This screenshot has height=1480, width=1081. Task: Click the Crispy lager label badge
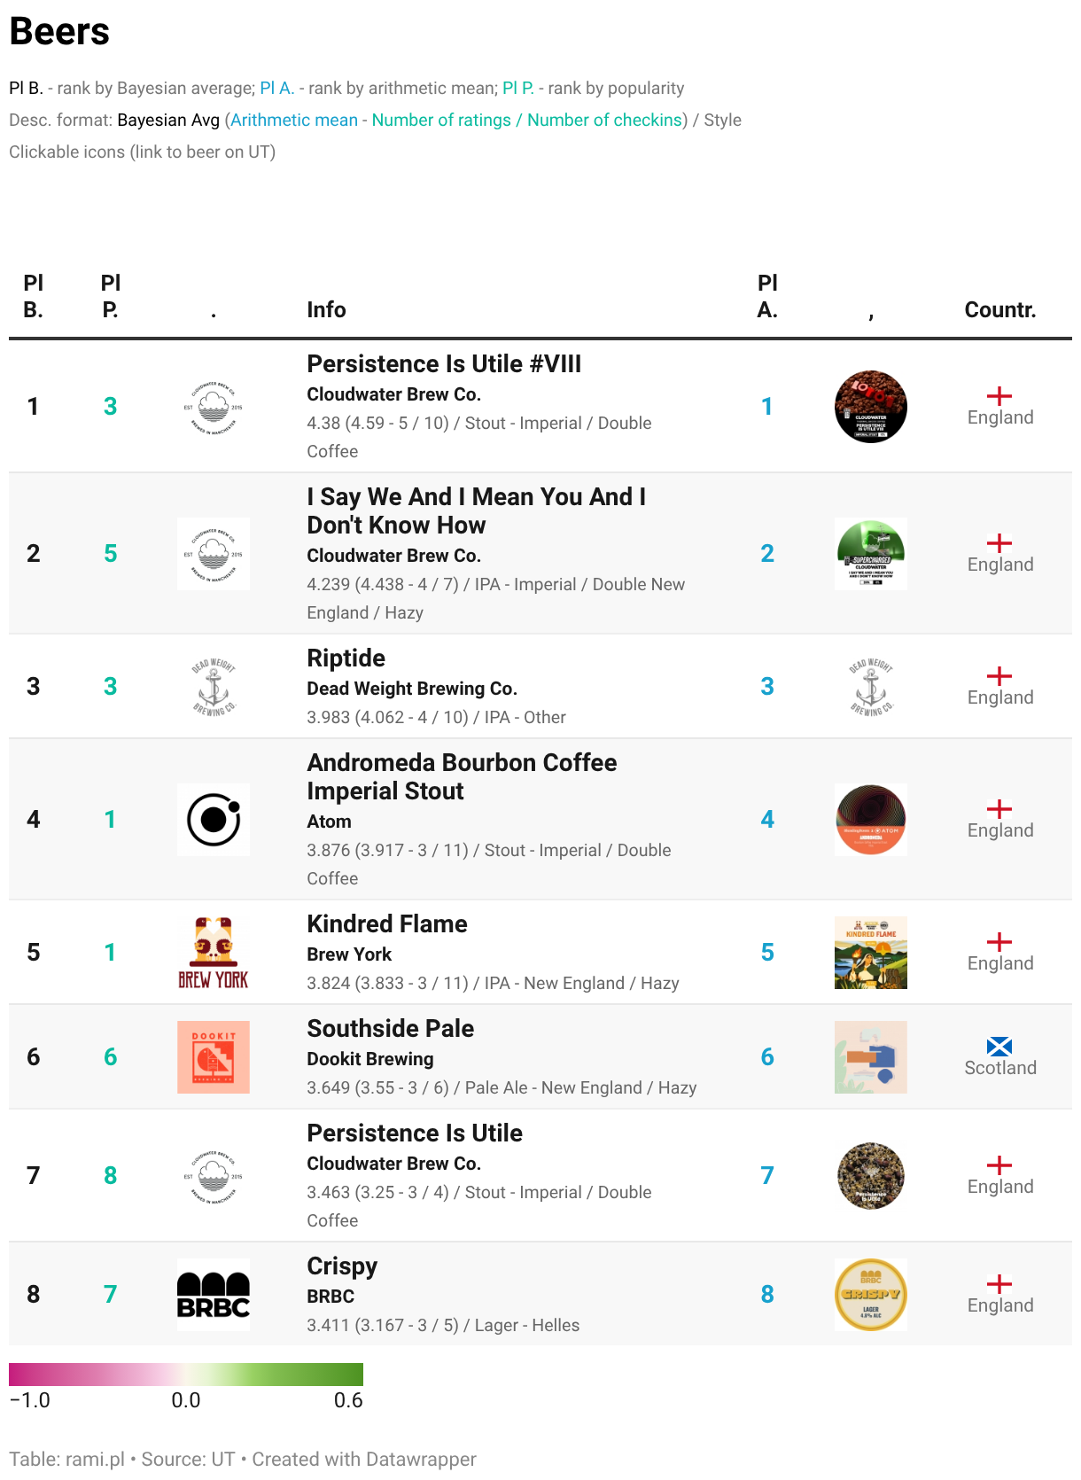tap(871, 1295)
